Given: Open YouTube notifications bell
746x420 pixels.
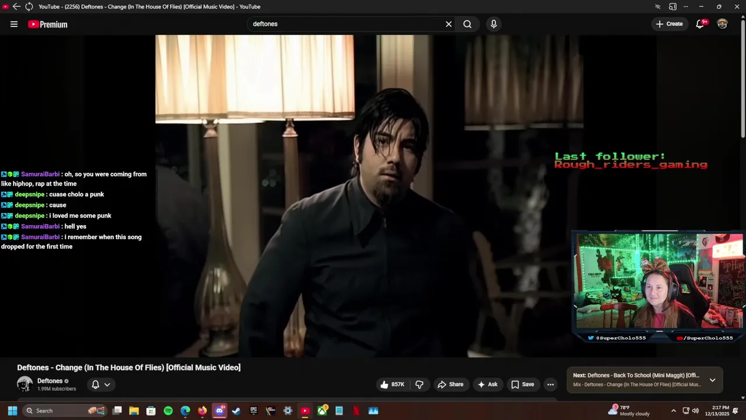Looking at the screenshot, I should (700, 24).
